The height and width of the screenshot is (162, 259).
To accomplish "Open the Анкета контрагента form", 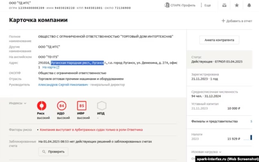I will 219,40.
